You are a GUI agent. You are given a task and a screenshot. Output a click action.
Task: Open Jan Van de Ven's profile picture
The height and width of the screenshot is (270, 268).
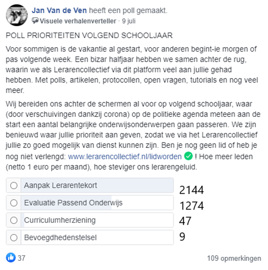point(17,15)
